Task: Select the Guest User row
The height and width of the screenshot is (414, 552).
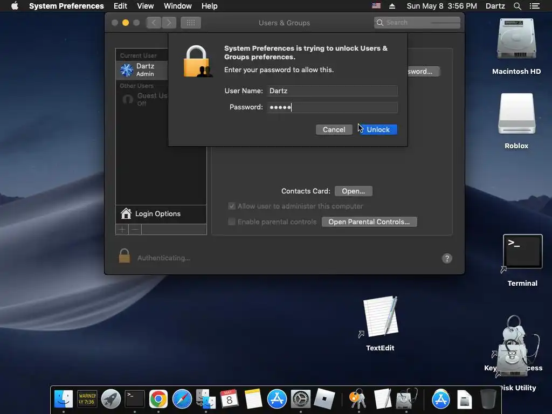Action: (142, 99)
